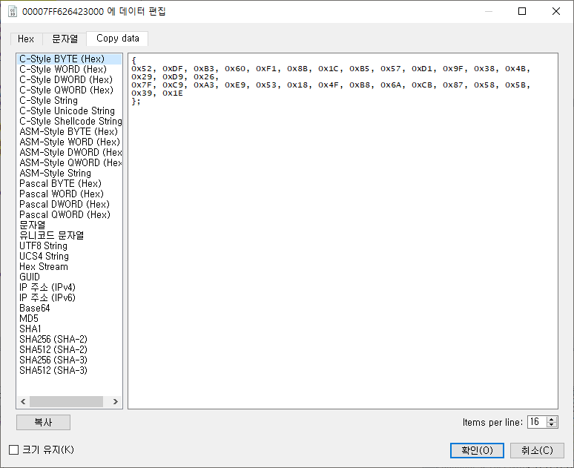Viewport: 574px width, 468px height.
Task: Click the format list horizontal scrollbar thumb
Action: 66,402
